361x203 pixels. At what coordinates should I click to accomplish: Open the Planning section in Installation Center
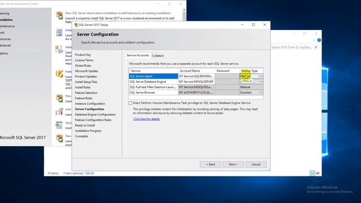click(x=5, y=14)
